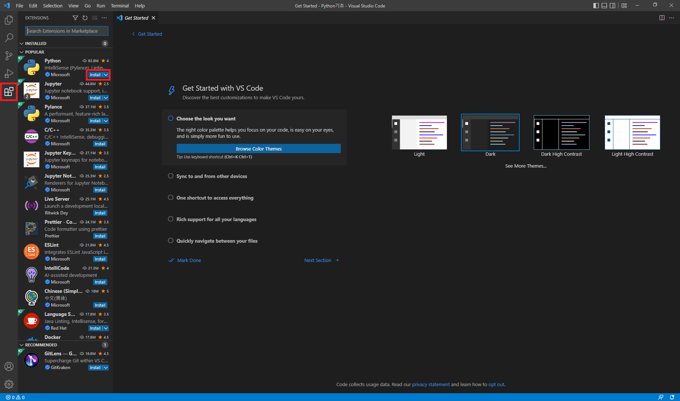680x401 pixels.
Task: Go to Next Section
Action: (x=321, y=260)
